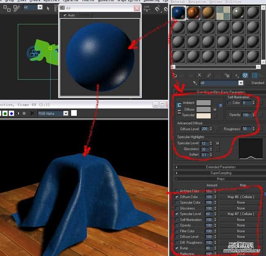Image resolution: width=266 pixels, height=256 pixels.
Task: Click Pick Material from Object eyedropper
Action: point(195,83)
